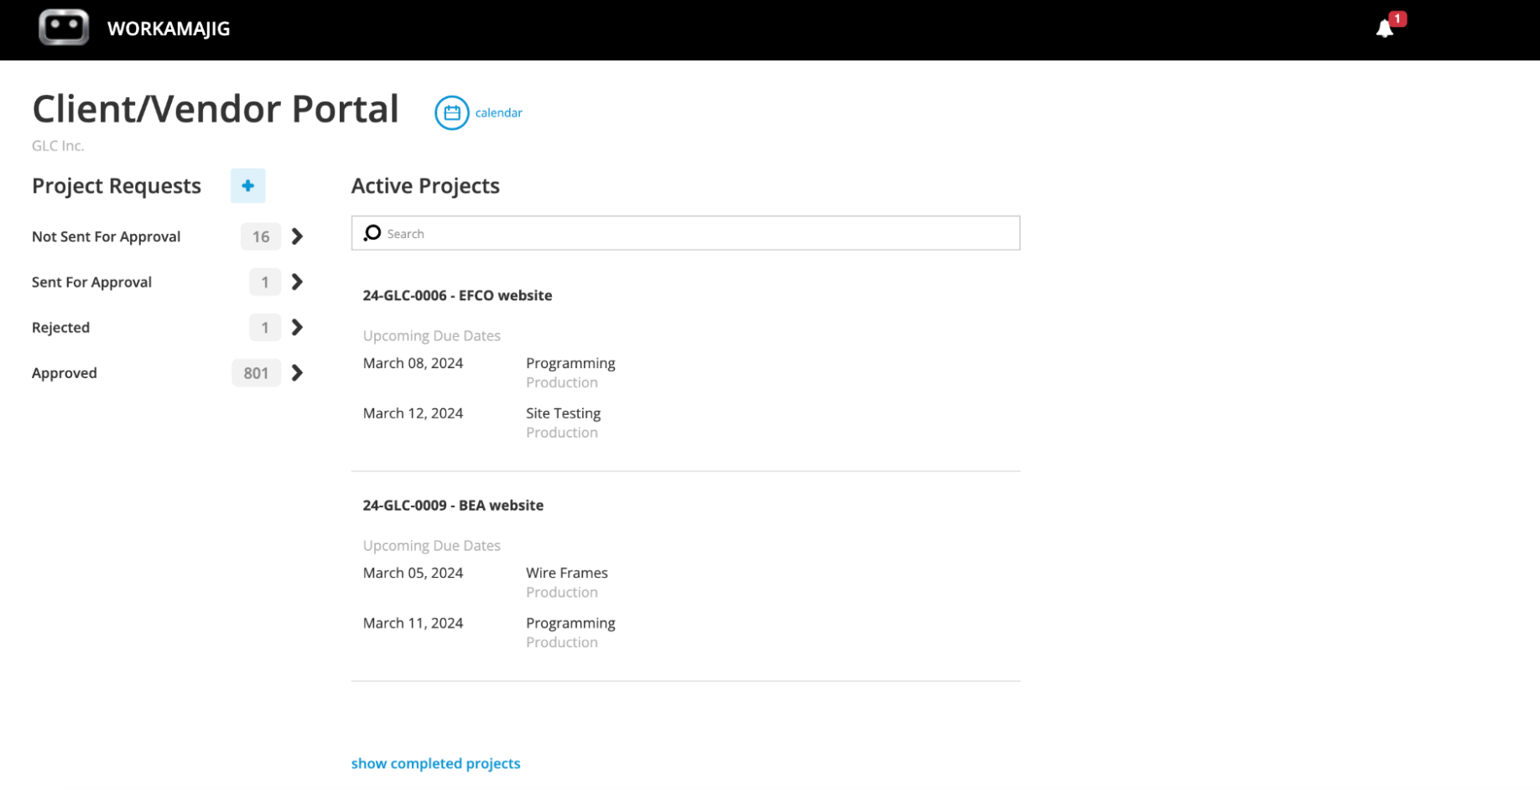Select the Programming task under EFCO website
1540x789 pixels.
tap(570, 363)
